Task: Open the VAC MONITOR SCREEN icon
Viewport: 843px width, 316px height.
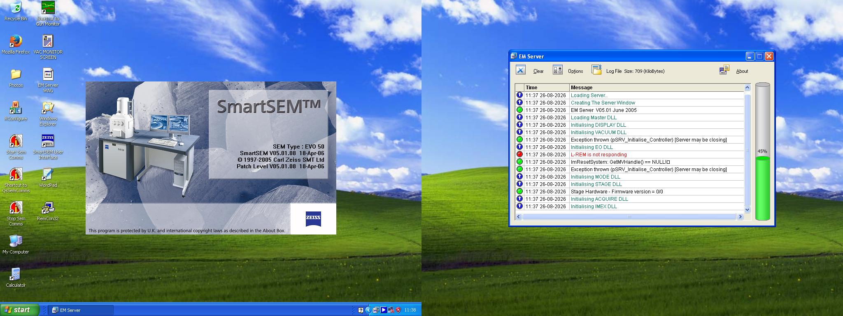Action: [48, 47]
